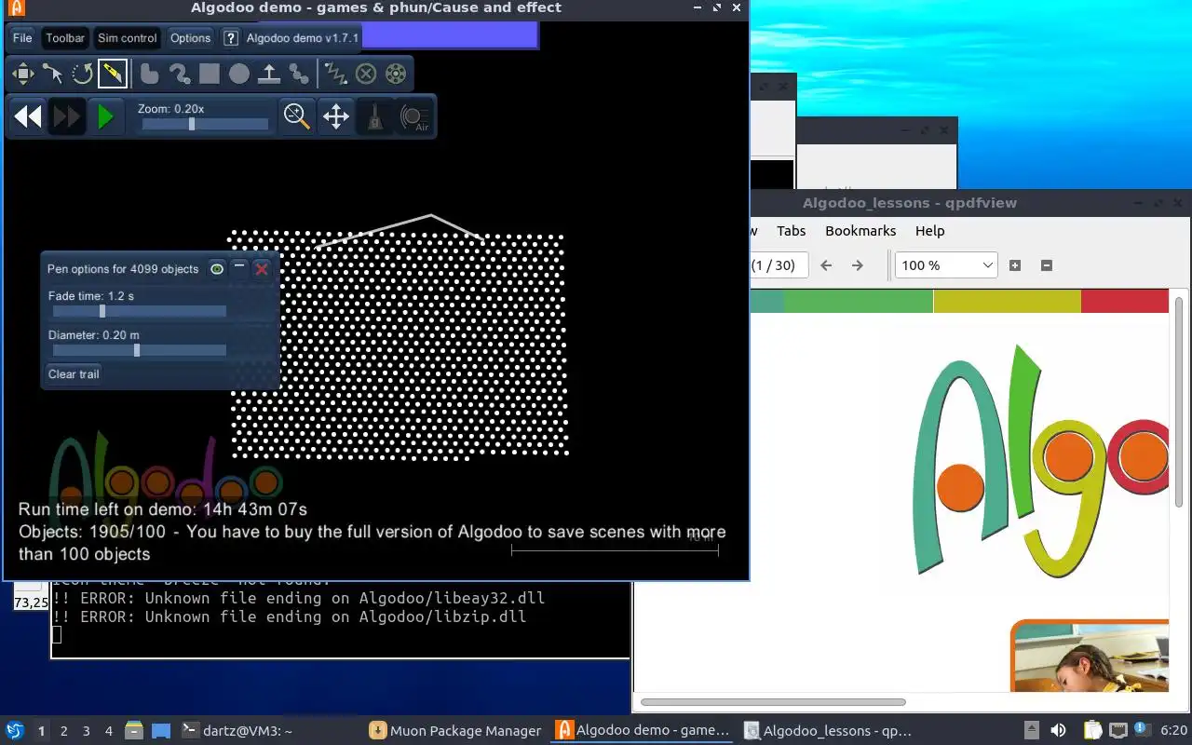1192x745 pixels.
Task: Click the volume speaker tray icon
Action: pos(1059,731)
